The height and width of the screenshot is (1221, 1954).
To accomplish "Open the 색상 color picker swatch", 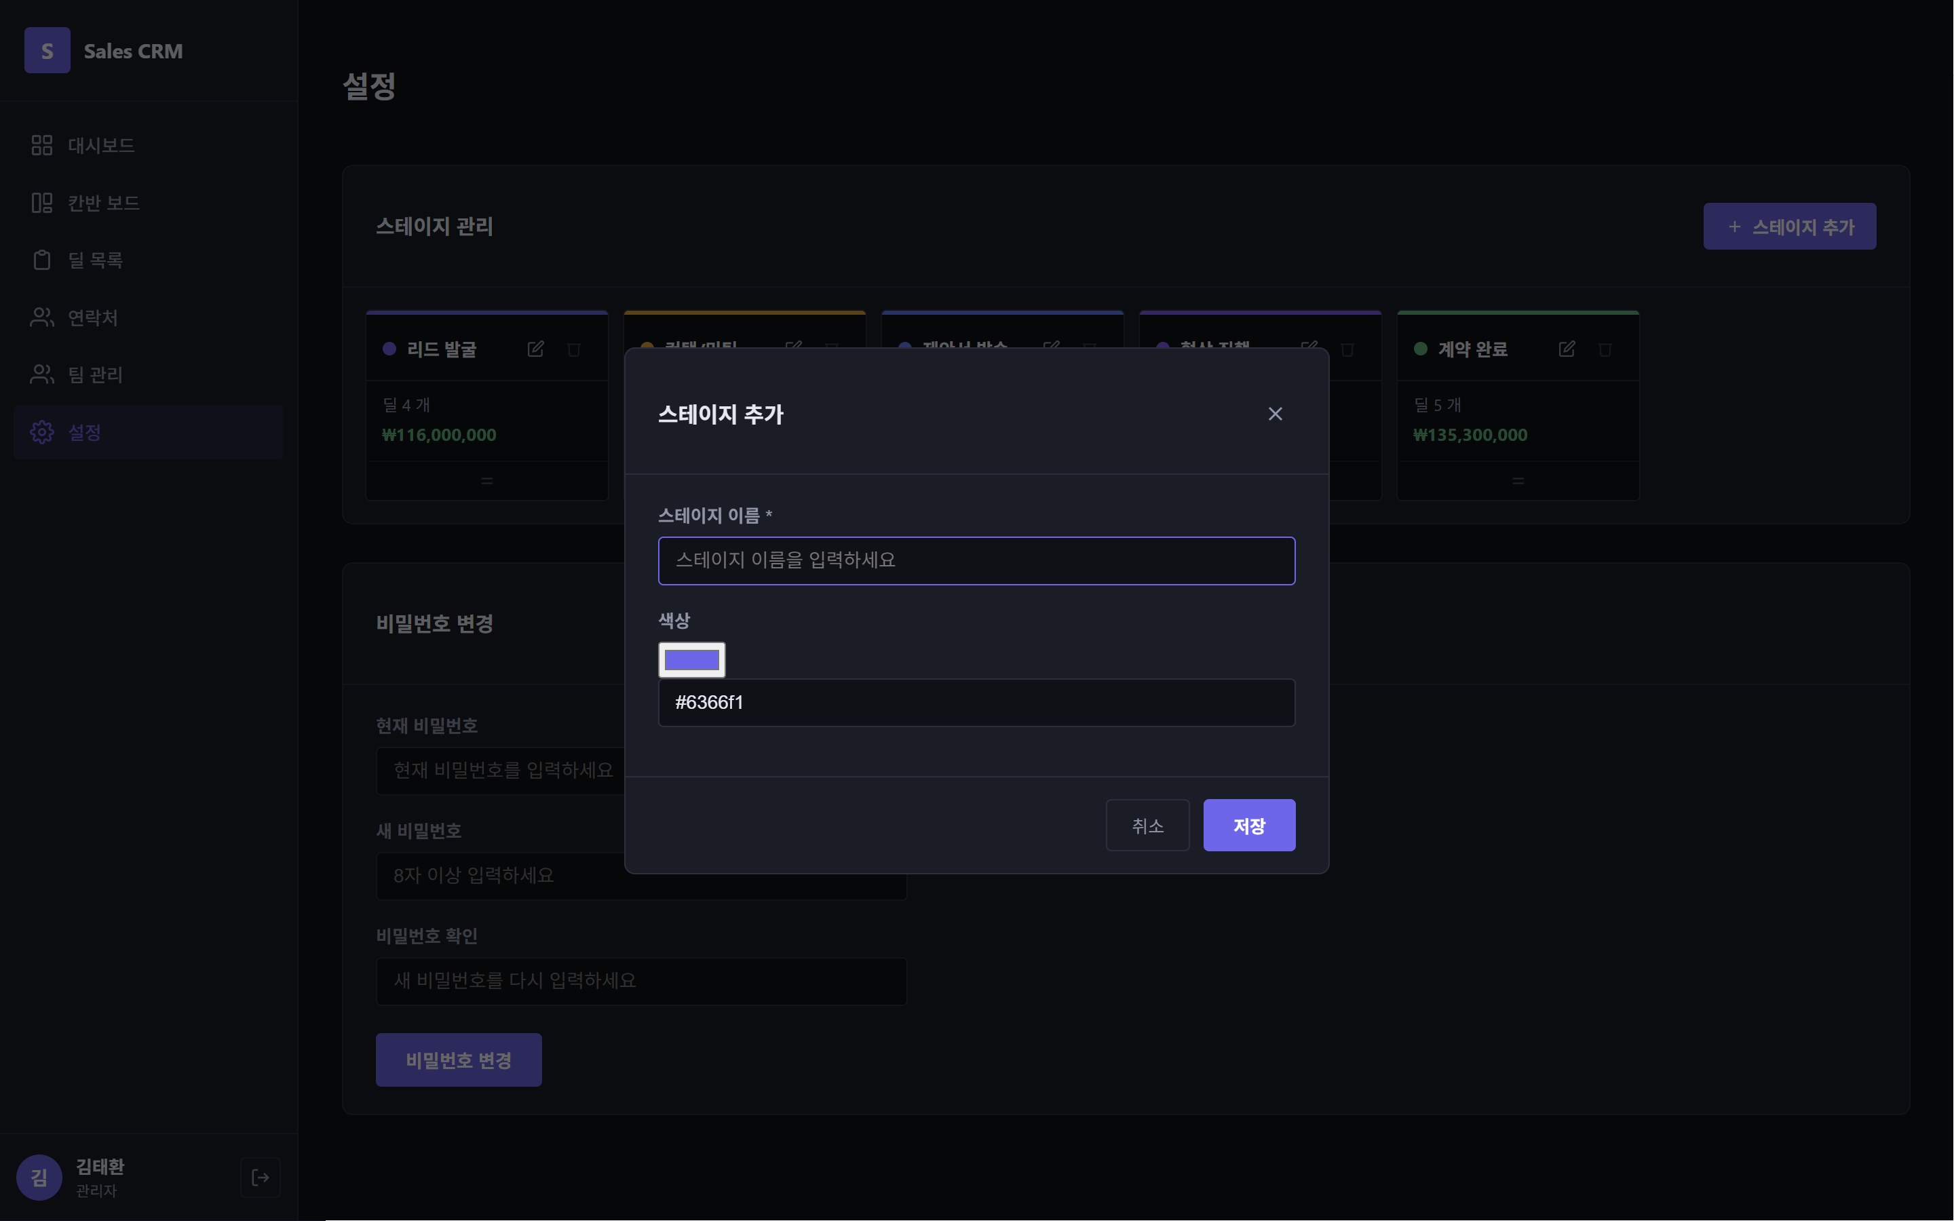I will point(691,660).
